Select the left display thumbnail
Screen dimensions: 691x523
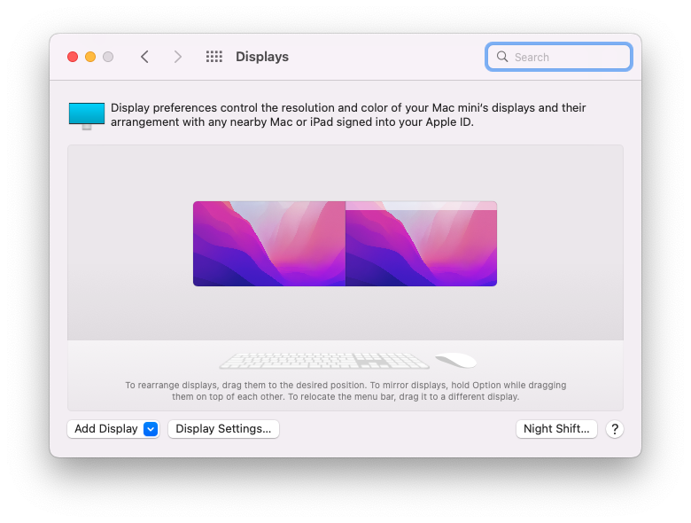point(269,244)
